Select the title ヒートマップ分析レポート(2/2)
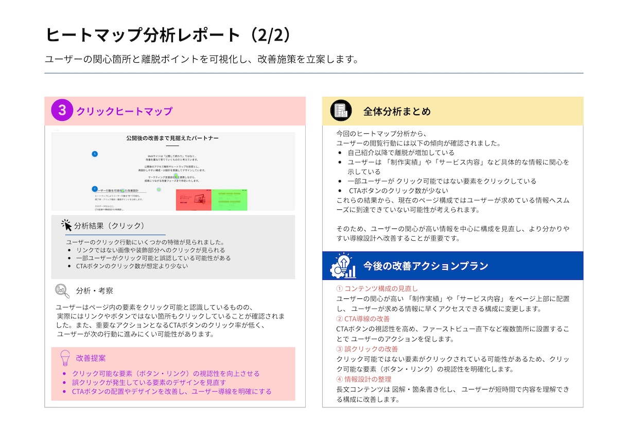Image resolution: width=628 pixels, height=444 pixels. [169, 34]
